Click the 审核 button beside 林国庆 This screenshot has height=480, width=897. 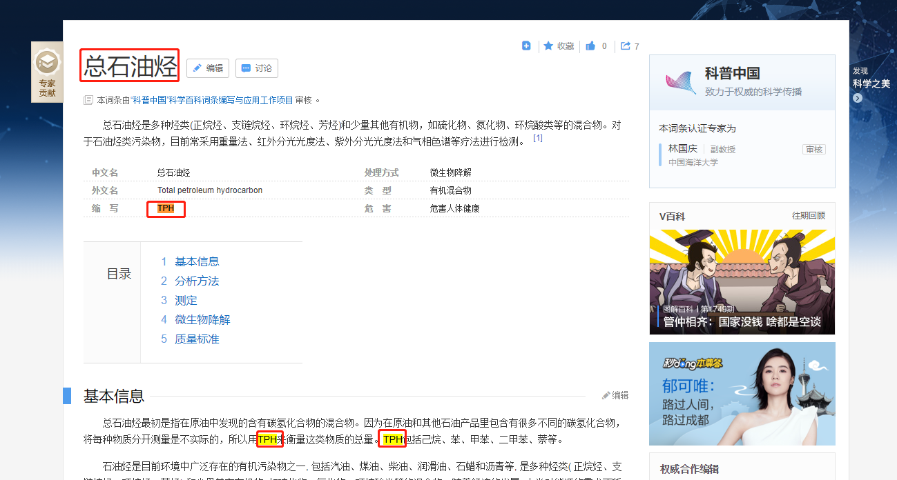(x=813, y=149)
